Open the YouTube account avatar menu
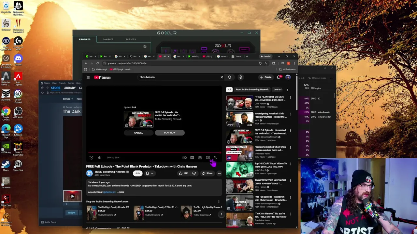This screenshot has width=417, height=234. pos(288,77)
